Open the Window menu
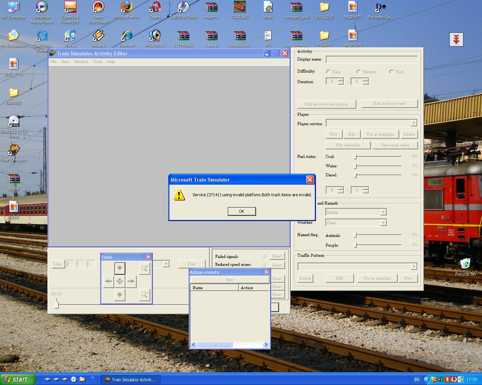Screen dimensions: 482x385 (x=81, y=62)
